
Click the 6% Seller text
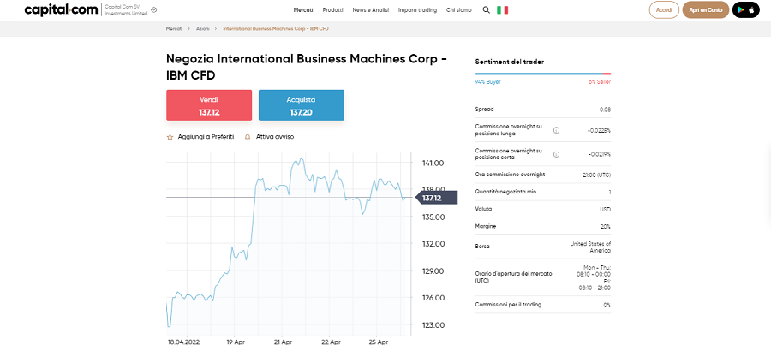tap(600, 82)
